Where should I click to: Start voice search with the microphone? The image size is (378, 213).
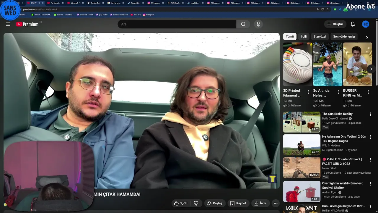tap(258, 24)
